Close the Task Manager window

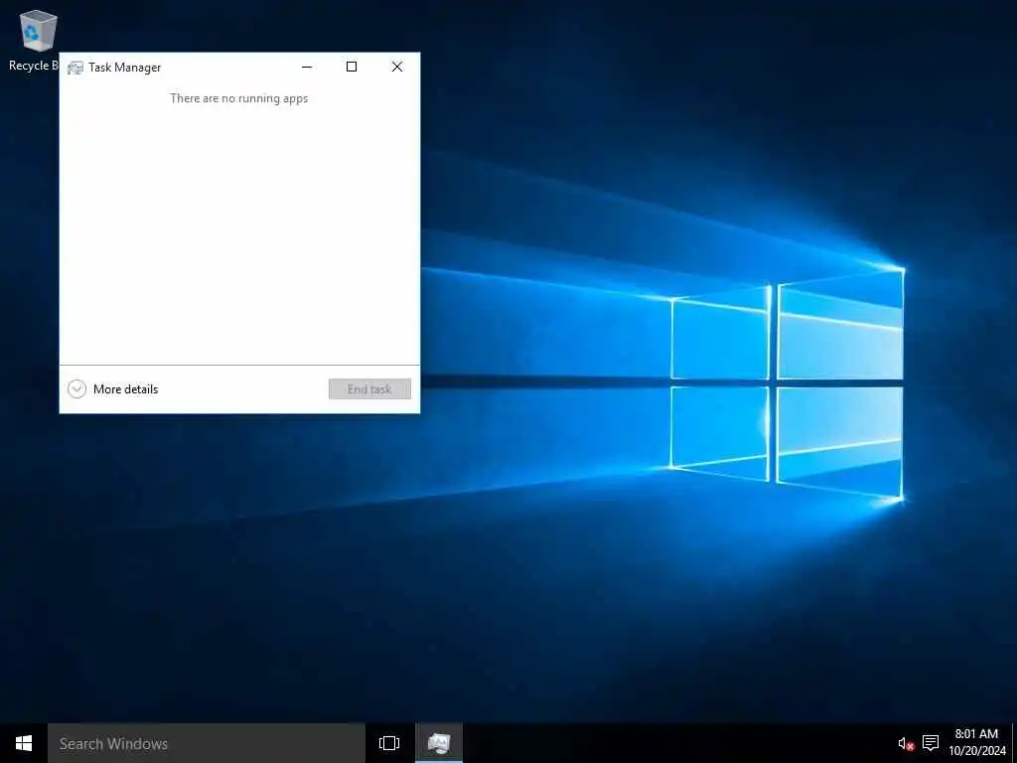pos(397,67)
